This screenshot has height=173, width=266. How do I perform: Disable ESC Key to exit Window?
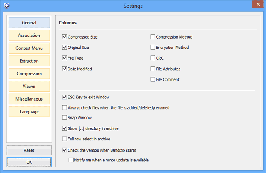(65, 97)
